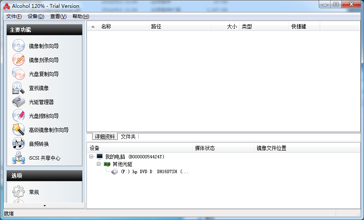
Task: Sort by the 大小 column header
Action: coord(225,26)
